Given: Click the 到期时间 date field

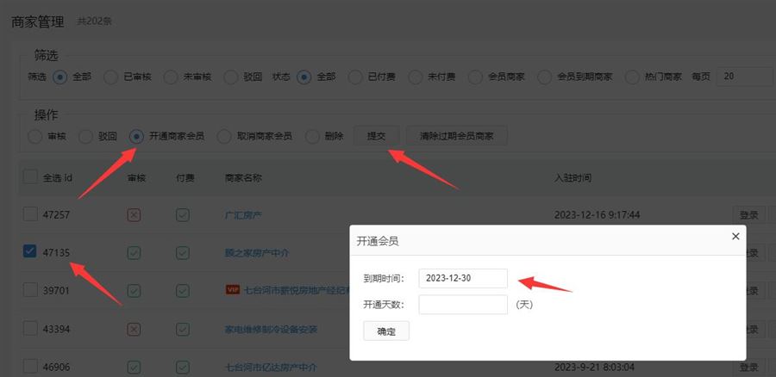Looking at the screenshot, I should click(462, 278).
